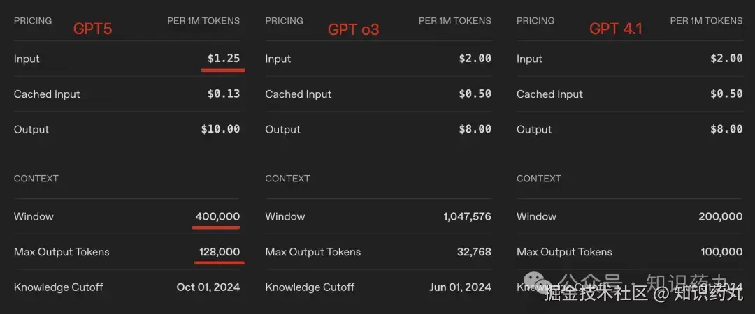Click the GPT o3 column's CONTEXT heading
Image resolution: width=755 pixels, height=314 pixels.
coord(287,179)
